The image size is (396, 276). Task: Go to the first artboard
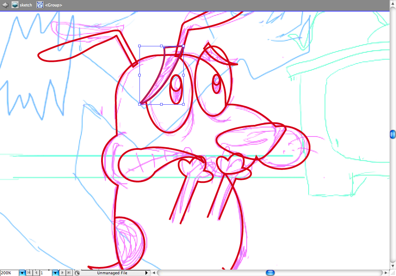pos(29,273)
